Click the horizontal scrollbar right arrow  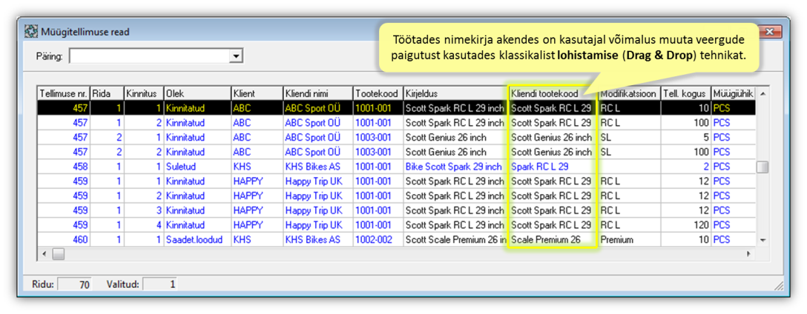(x=749, y=254)
